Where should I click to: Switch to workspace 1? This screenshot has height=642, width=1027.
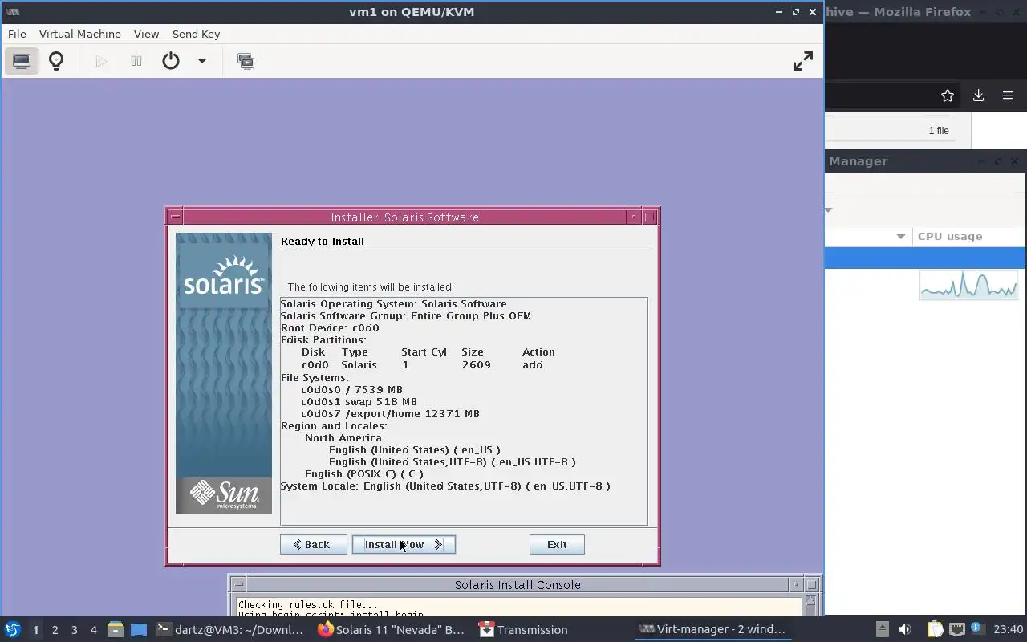point(35,630)
